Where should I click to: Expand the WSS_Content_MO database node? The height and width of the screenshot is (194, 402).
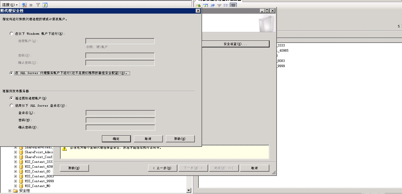[15, 186]
